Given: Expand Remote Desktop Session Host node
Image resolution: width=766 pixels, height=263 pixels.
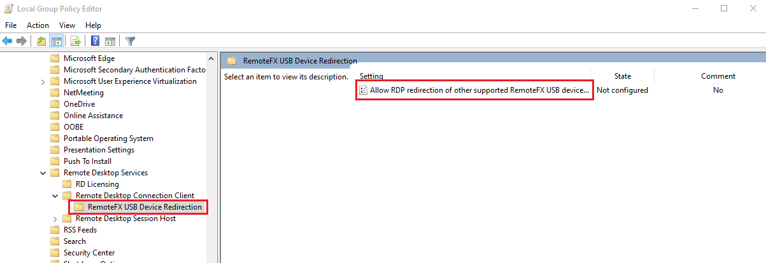Looking at the screenshot, I should point(55,219).
